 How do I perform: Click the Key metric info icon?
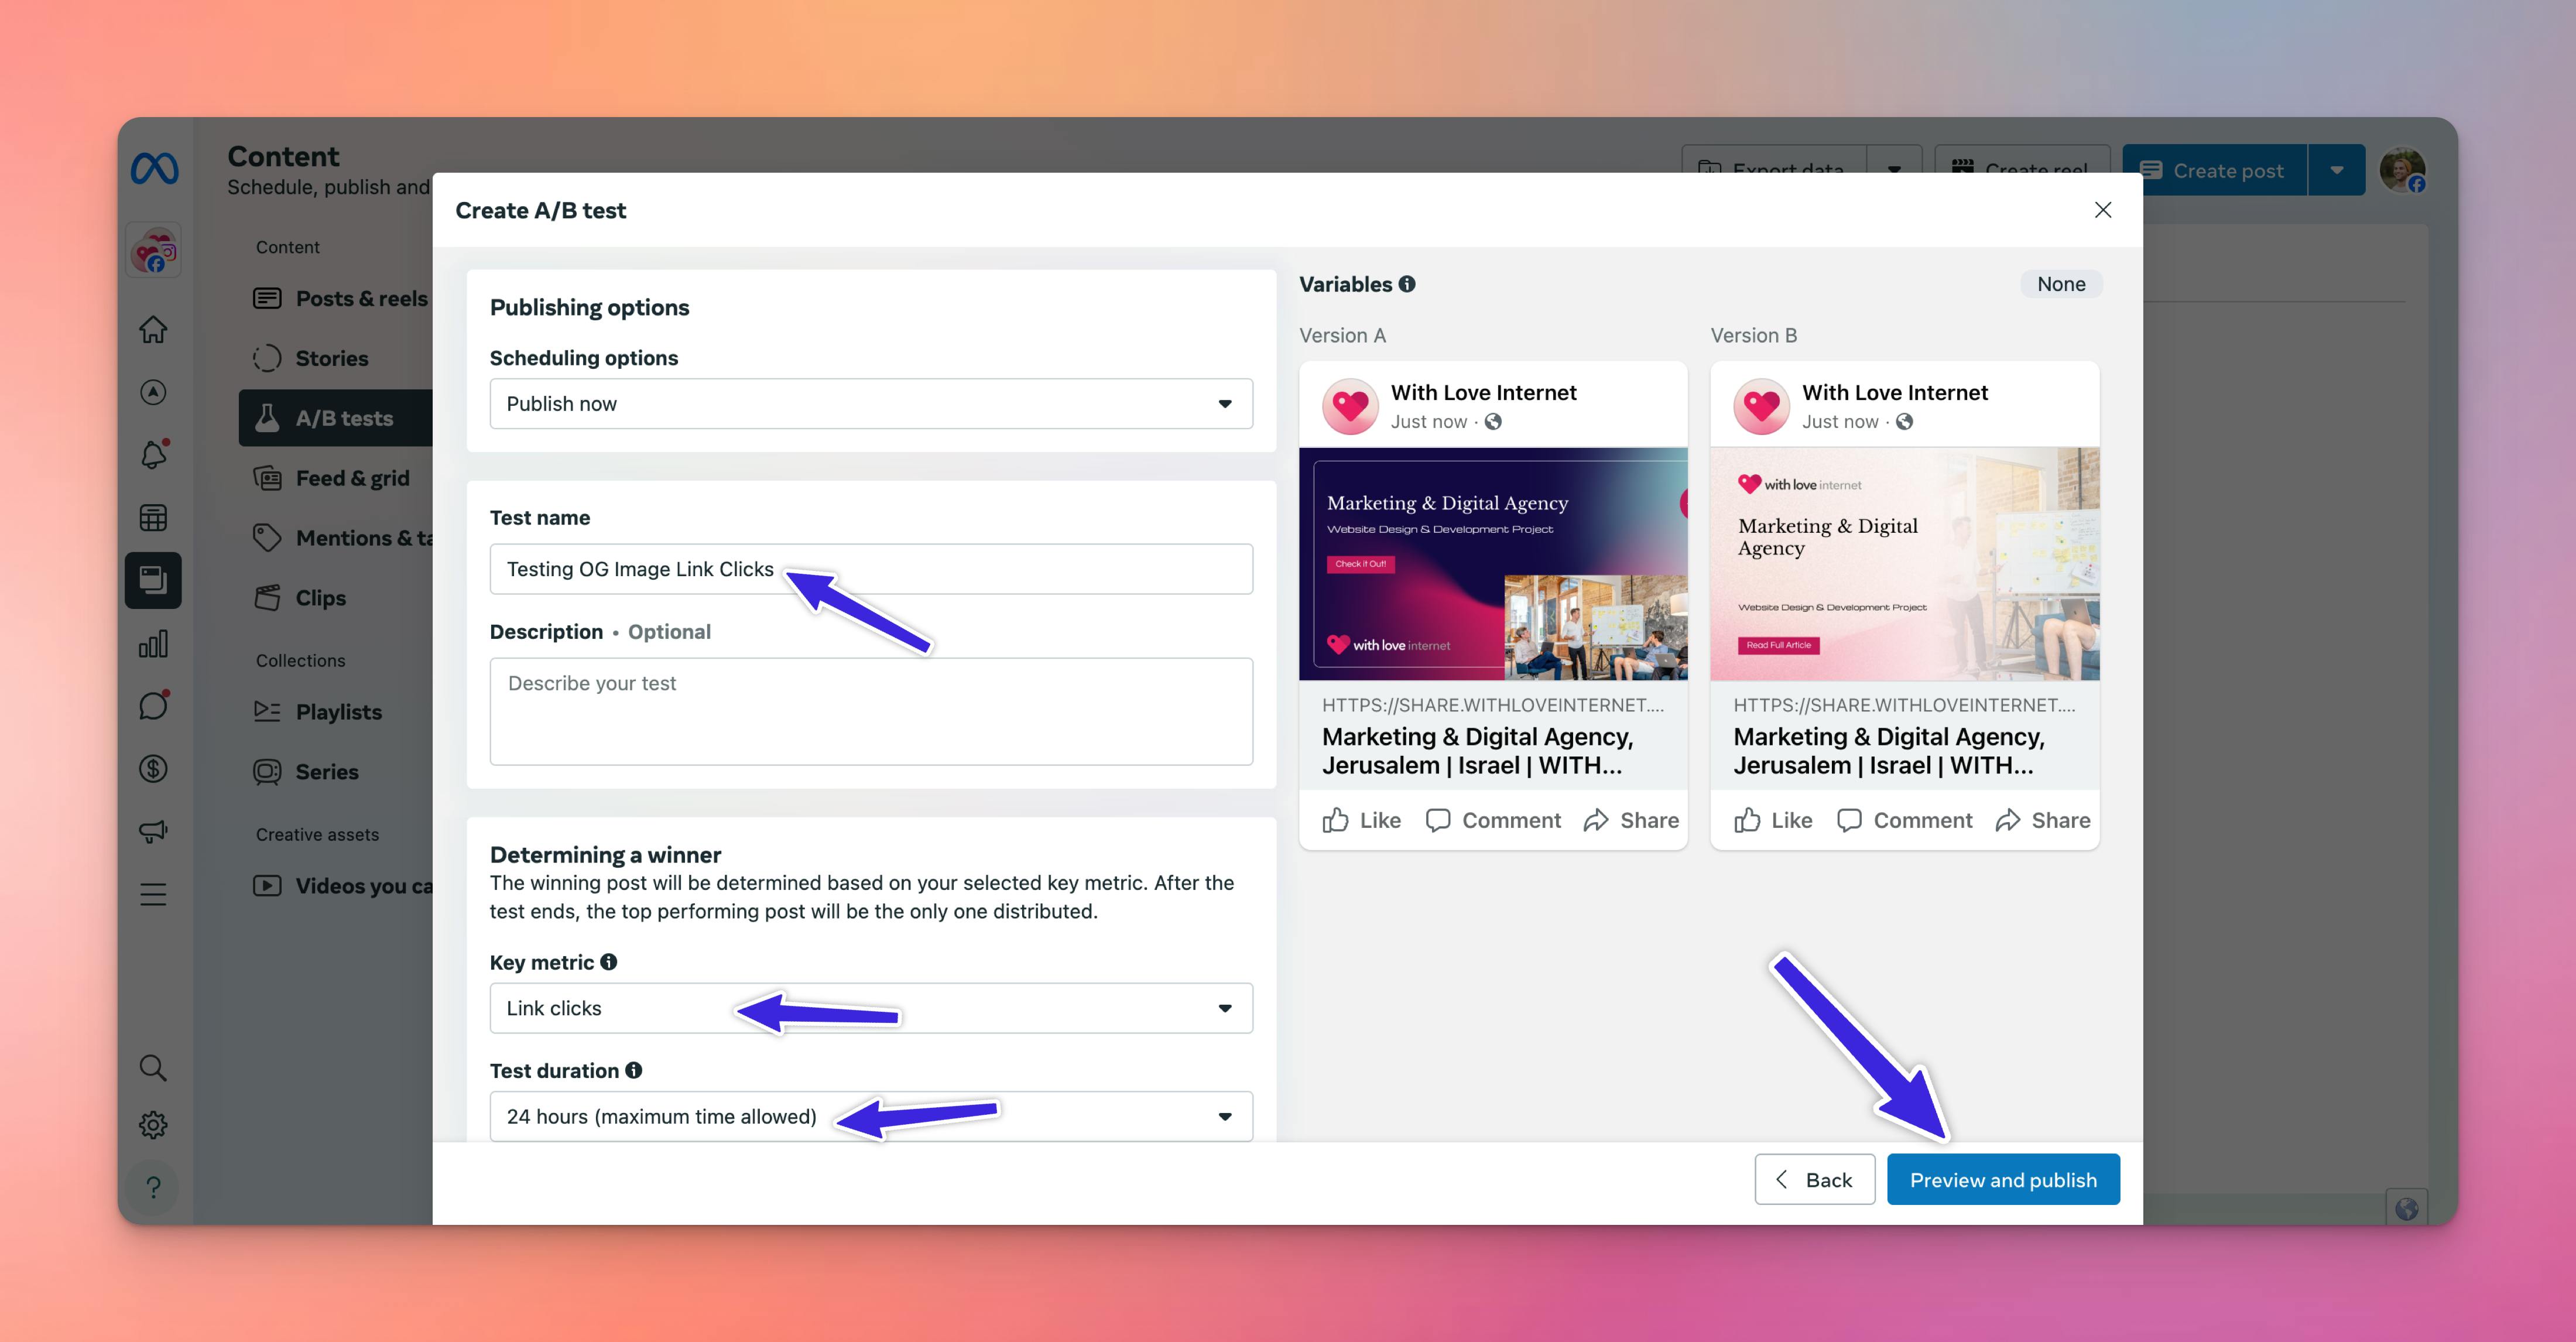tap(609, 962)
